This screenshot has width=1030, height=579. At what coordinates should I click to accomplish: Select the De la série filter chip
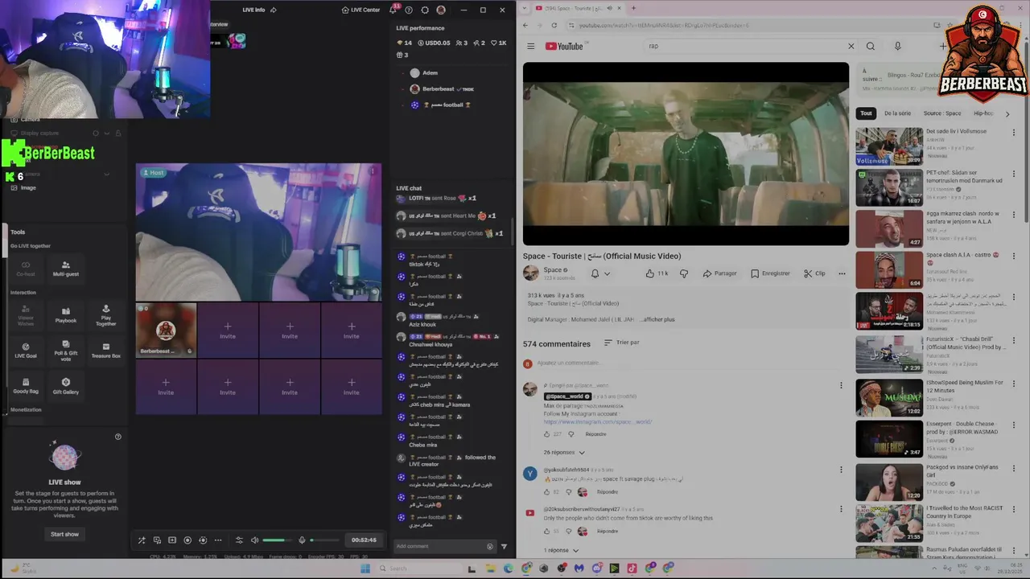(897, 113)
